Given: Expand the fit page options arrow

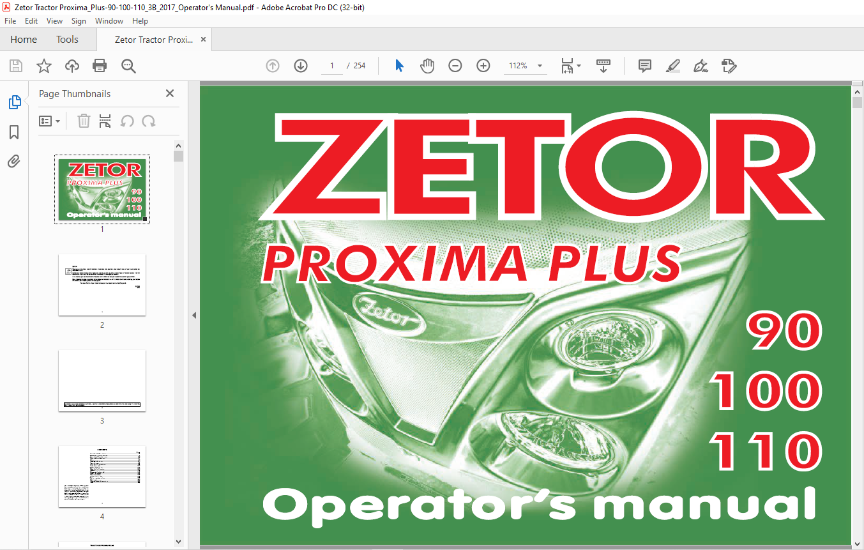Looking at the screenshot, I should [x=579, y=66].
